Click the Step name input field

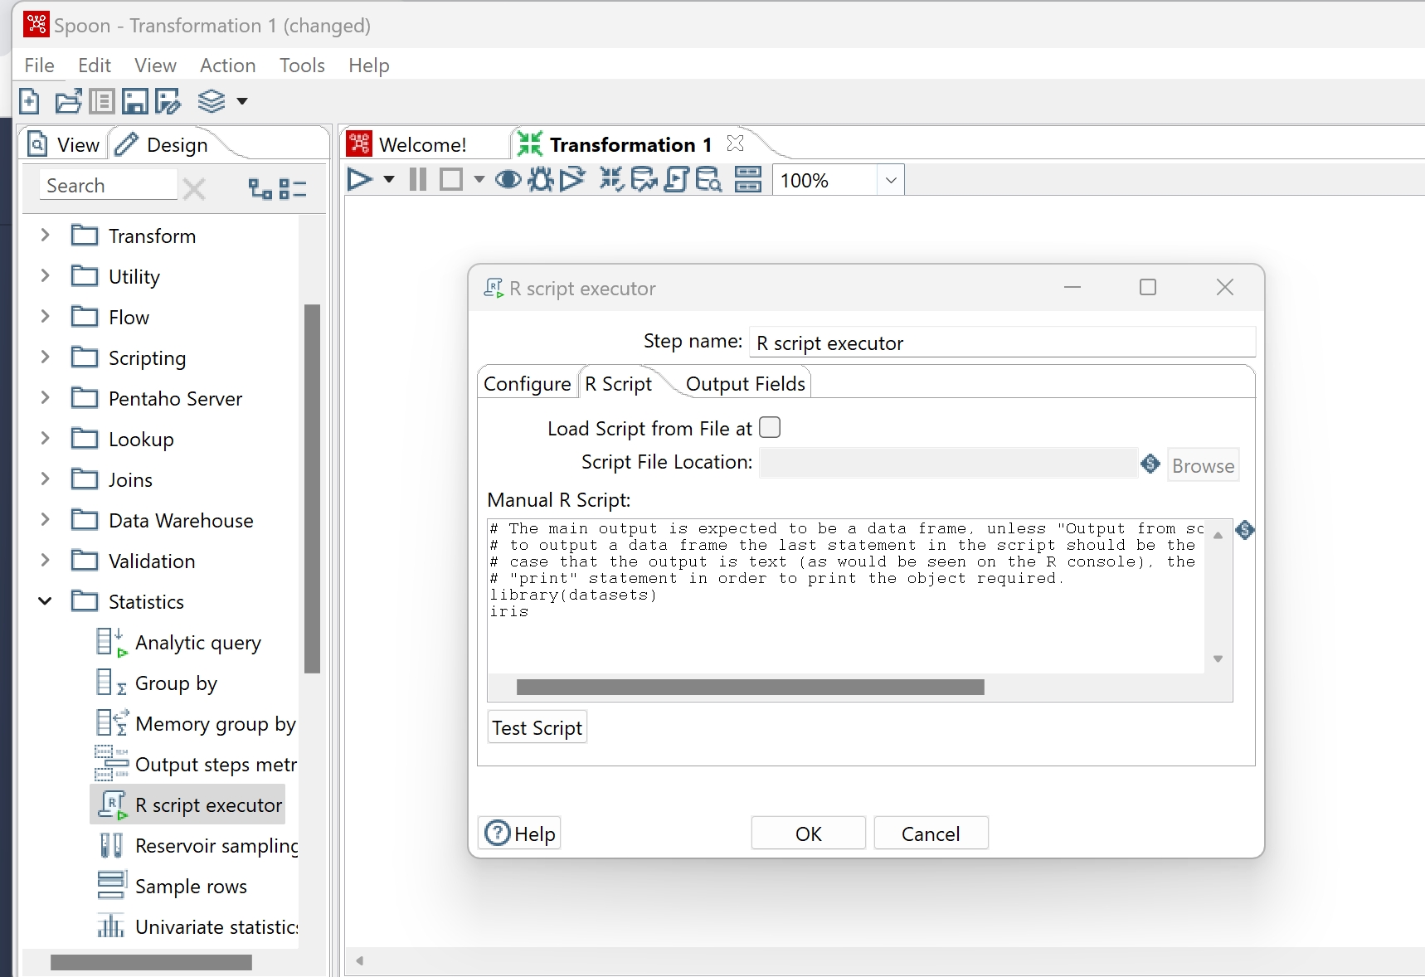click(x=1001, y=343)
